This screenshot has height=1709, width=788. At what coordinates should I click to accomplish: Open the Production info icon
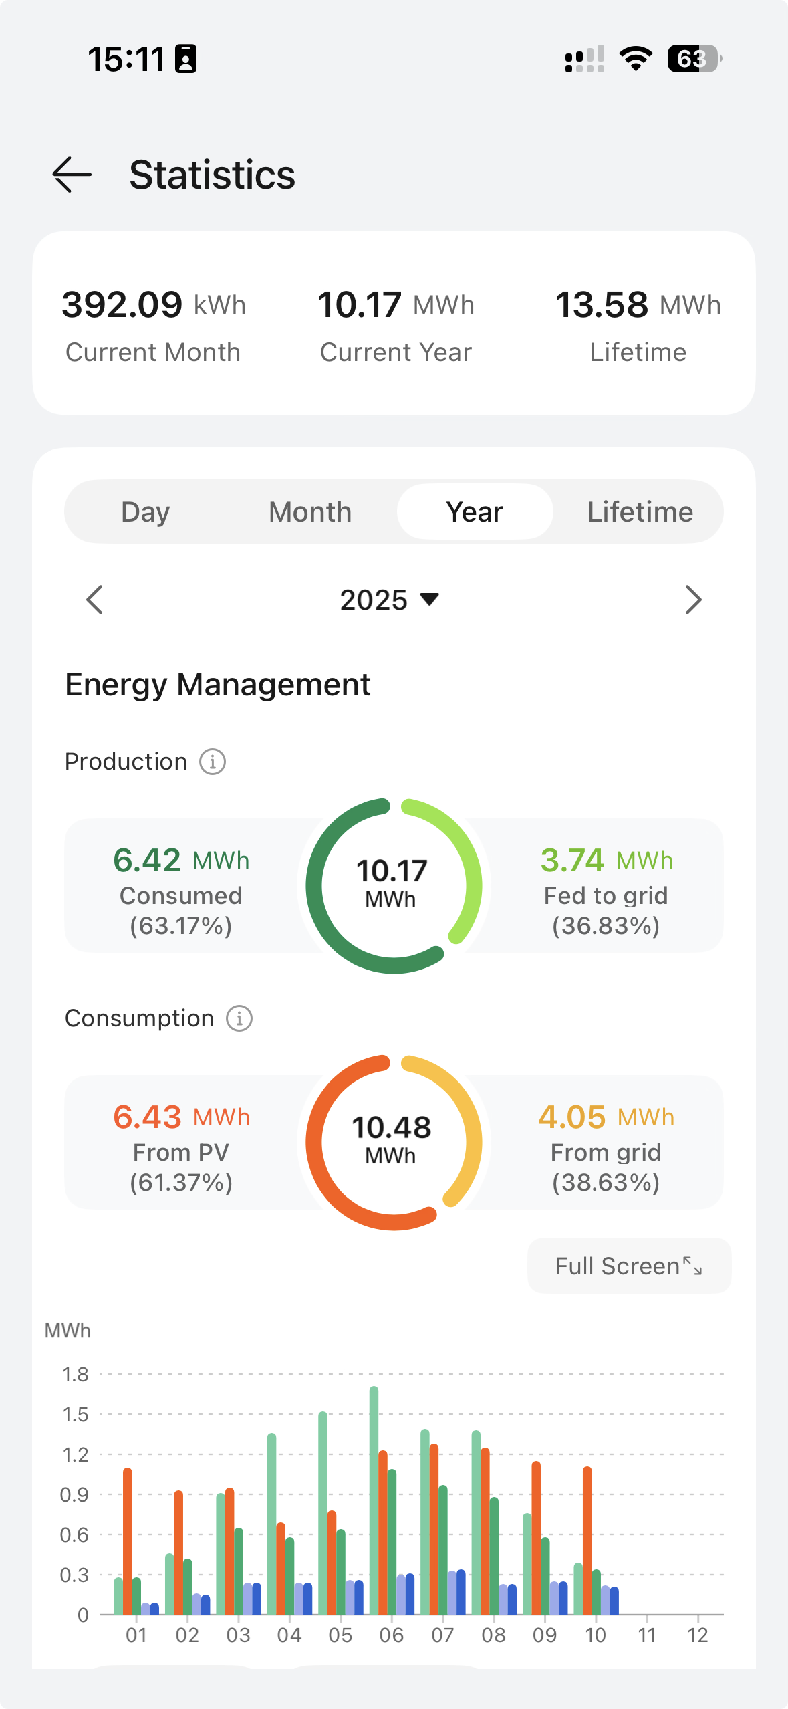(x=213, y=762)
